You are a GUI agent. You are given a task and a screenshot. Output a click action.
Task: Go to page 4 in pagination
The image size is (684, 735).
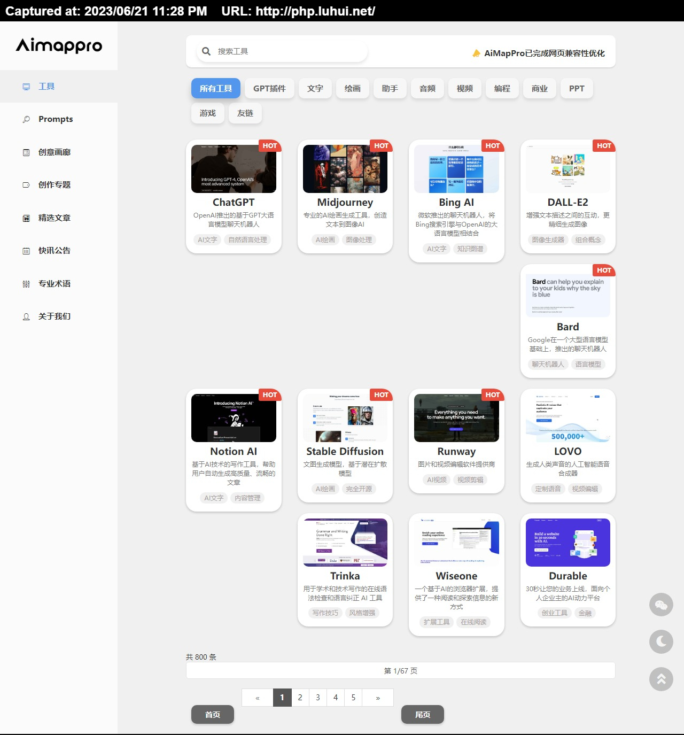click(x=336, y=698)
